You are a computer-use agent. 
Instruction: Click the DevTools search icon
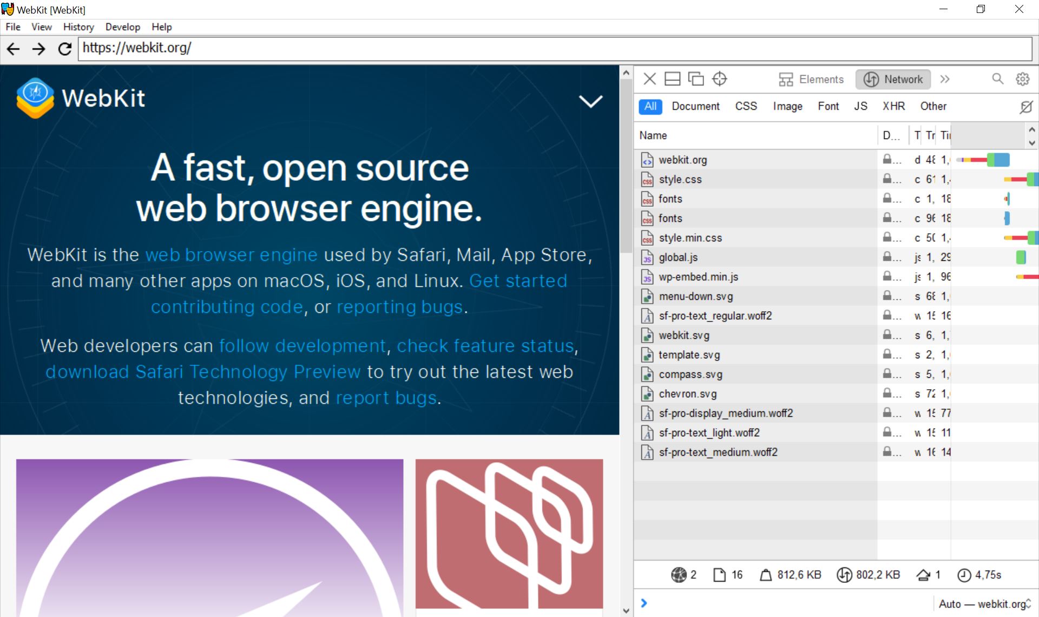click(x=997, y=78)
